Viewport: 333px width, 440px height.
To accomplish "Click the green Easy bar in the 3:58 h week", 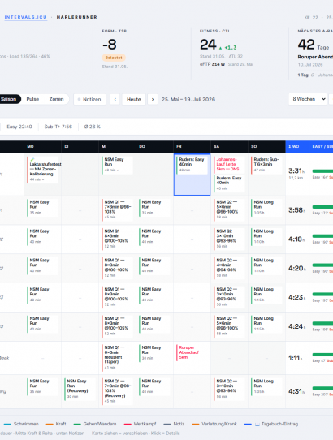I will (x=322, y=207).
